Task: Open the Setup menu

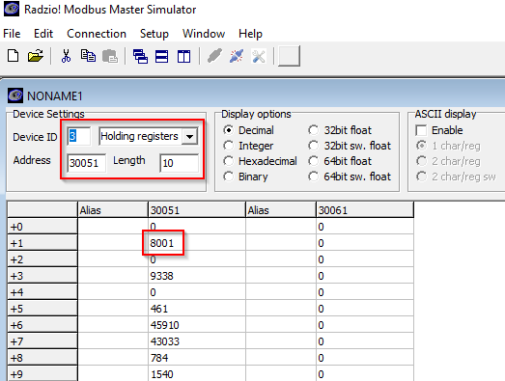Action: (154, 34)
